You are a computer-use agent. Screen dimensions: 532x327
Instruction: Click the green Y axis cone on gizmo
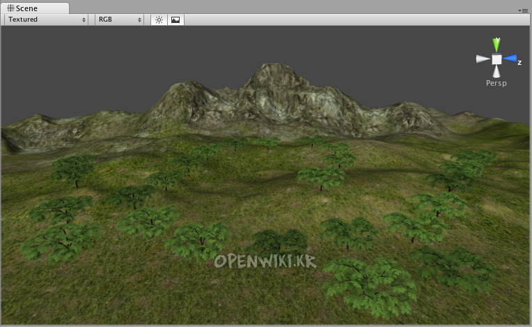coord(496,45)
